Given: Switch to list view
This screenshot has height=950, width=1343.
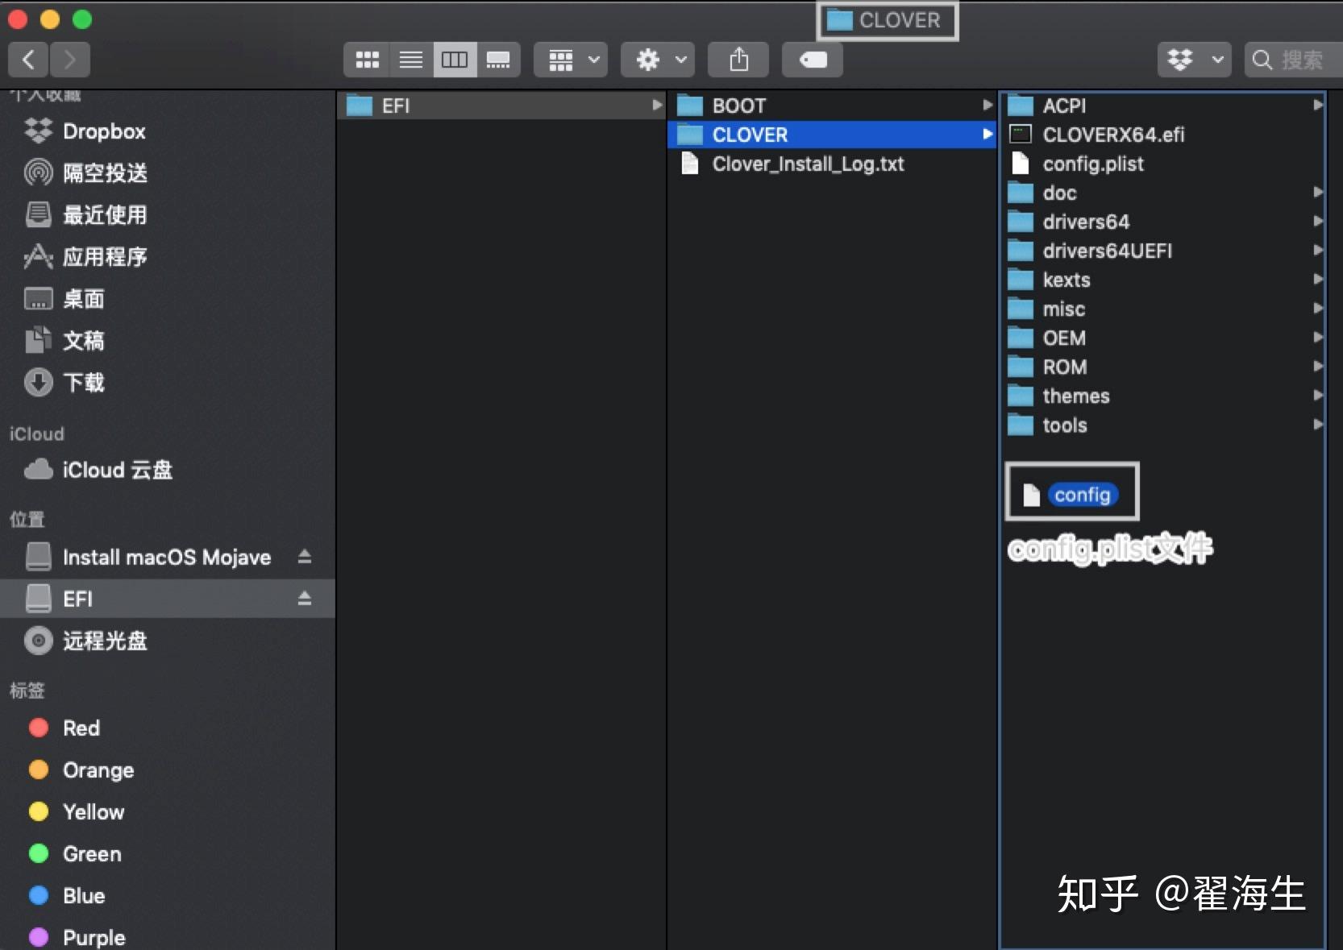Looking at the screenshot, I should 411,60.
